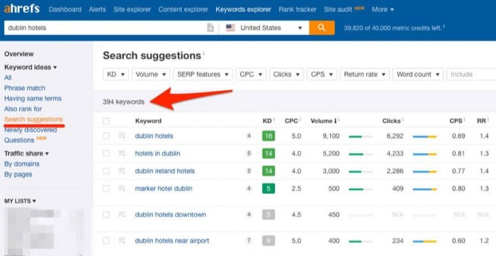496x256 pixels.
Task: Toggle the select-all checkbox in table header
Action: coord(106,121)
